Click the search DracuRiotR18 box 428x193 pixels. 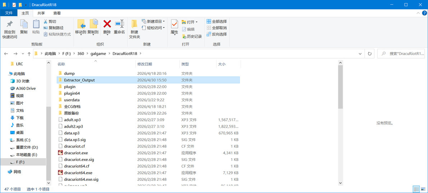[401, 54]
